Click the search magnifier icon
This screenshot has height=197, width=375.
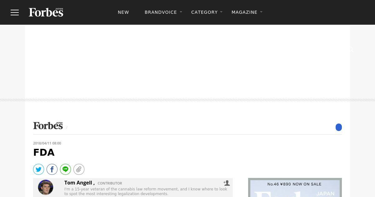tap(351, 49)
